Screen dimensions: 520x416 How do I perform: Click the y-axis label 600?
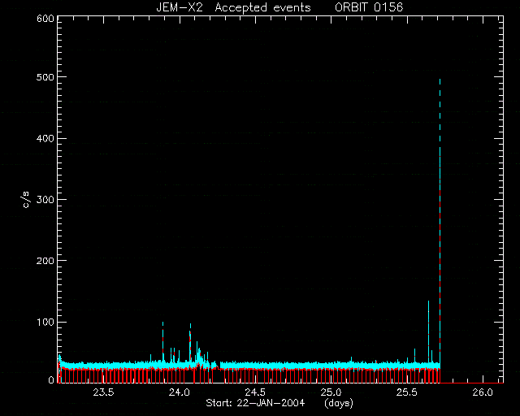[x=45, y=18]
